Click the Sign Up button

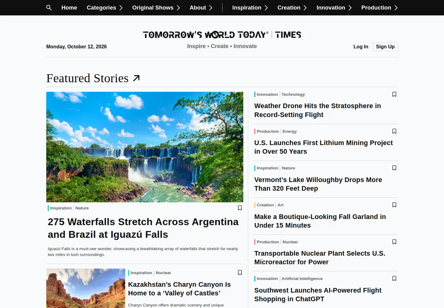[385, 47]
